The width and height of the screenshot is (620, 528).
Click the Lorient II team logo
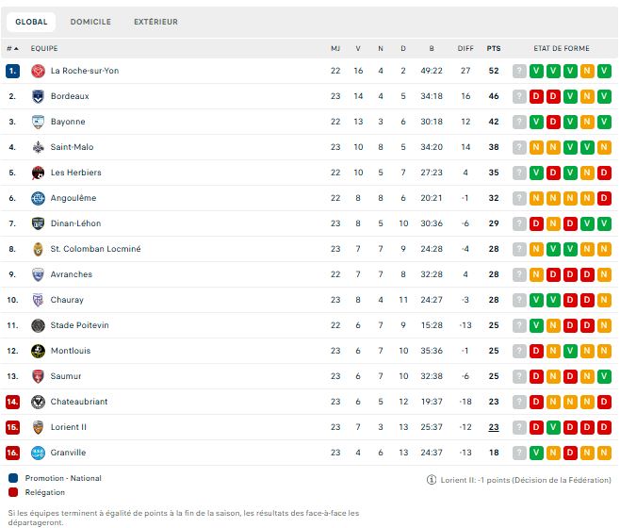click(x=38, y=427)
